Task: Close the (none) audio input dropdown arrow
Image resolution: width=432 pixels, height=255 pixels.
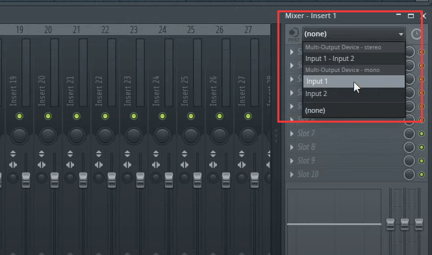Action: point(401,34)
